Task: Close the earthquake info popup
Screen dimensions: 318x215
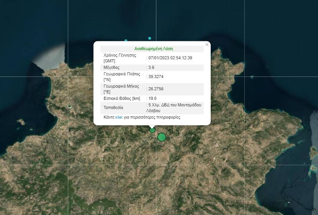Action: (207, 45)
